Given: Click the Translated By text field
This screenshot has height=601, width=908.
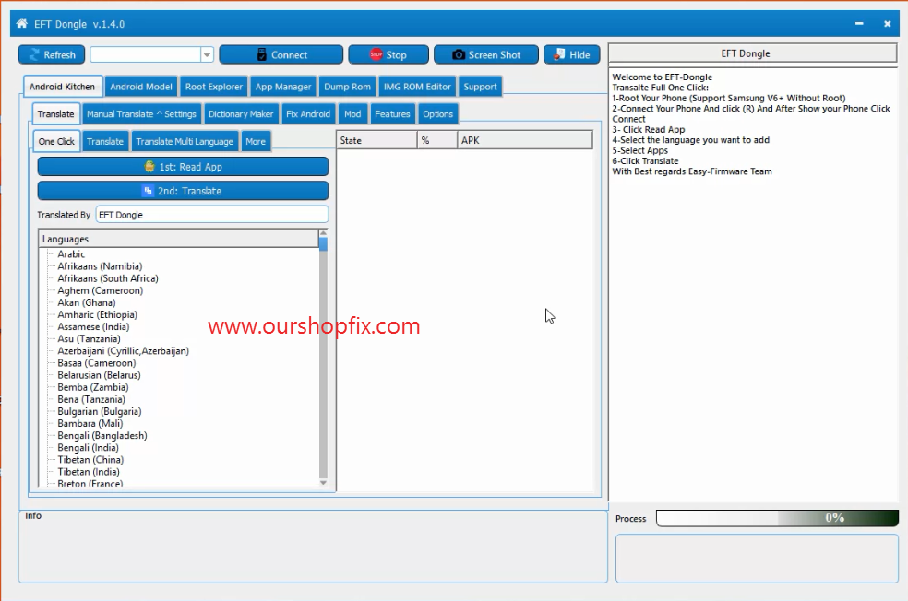Looking at the screenshot, I should pyautogui.click(x=212, y=215).
